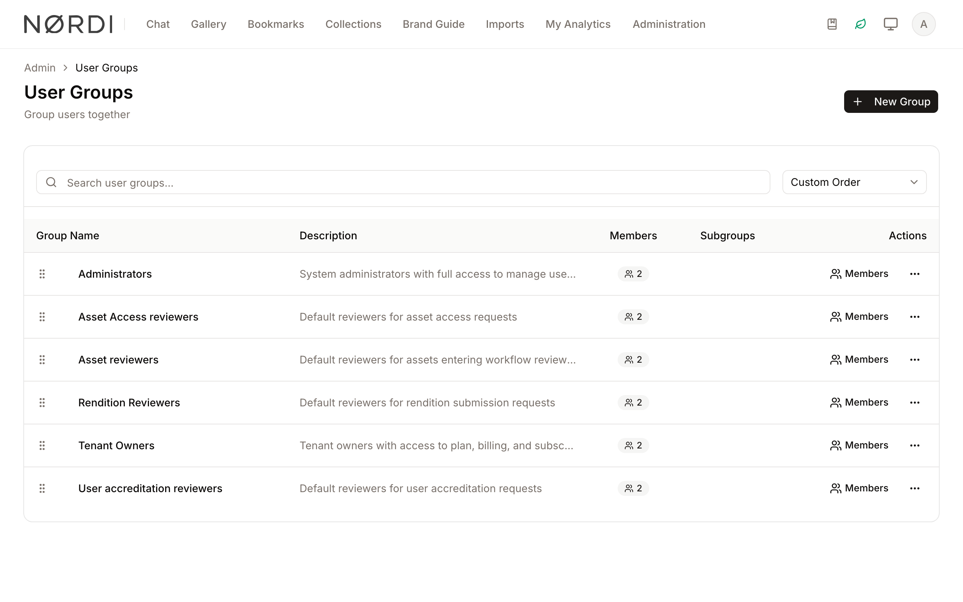The image size is (963, 602).
Task: Open more actions for User accreditation reviewers
Action: [914, 488]
